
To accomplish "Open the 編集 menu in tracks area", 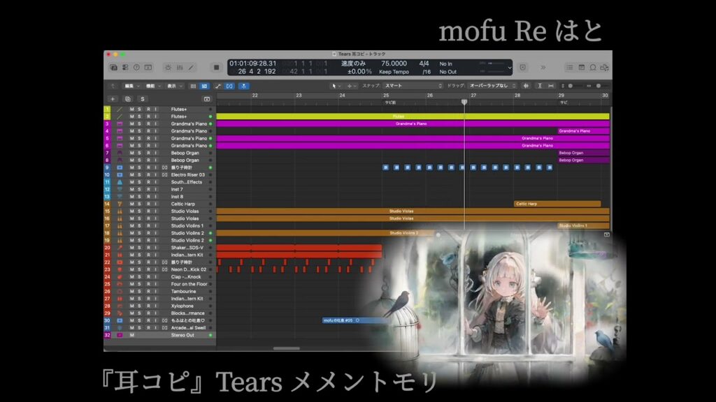I will (x=131, y=86).
